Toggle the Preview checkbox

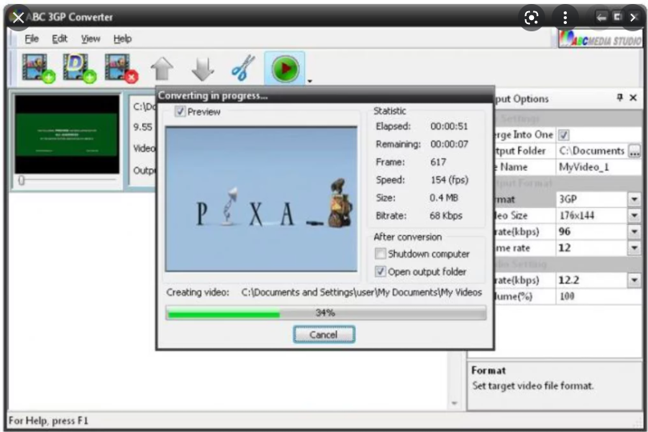(x=180, y=112)
